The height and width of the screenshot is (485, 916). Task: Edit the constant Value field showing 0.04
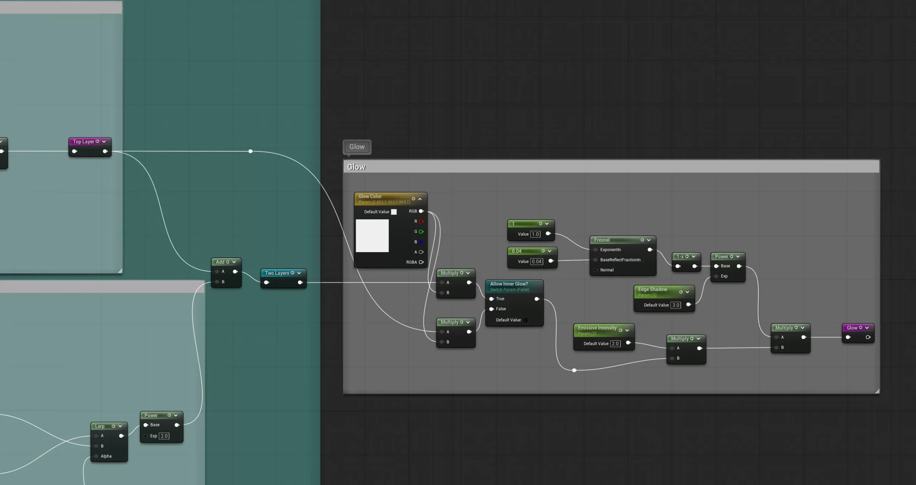click(536, 261)
